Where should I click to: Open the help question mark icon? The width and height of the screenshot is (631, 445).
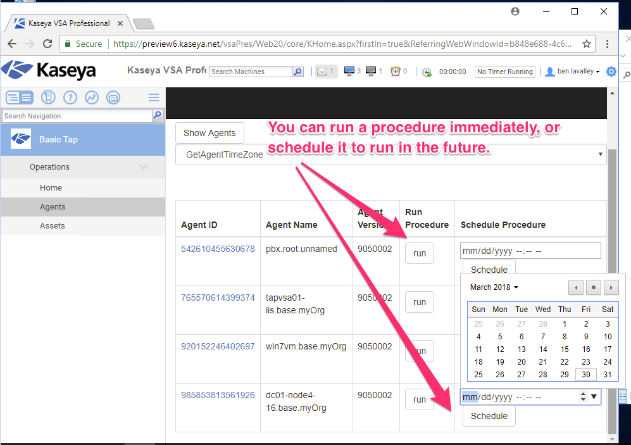[x=70, y=97]
